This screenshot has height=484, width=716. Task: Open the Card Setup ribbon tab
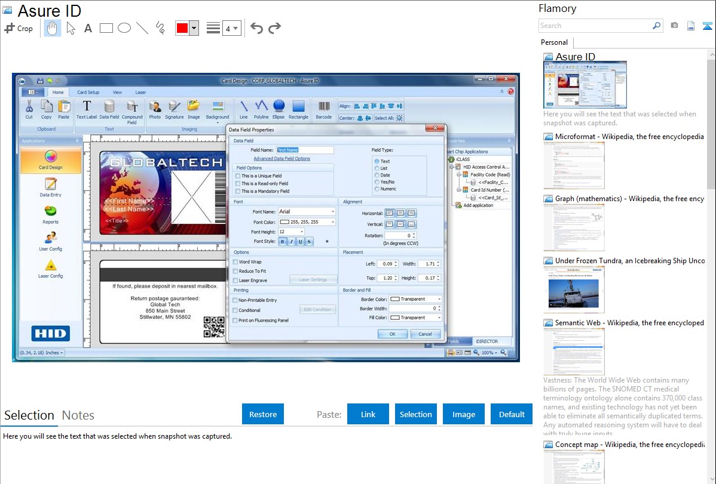point(88,92)
